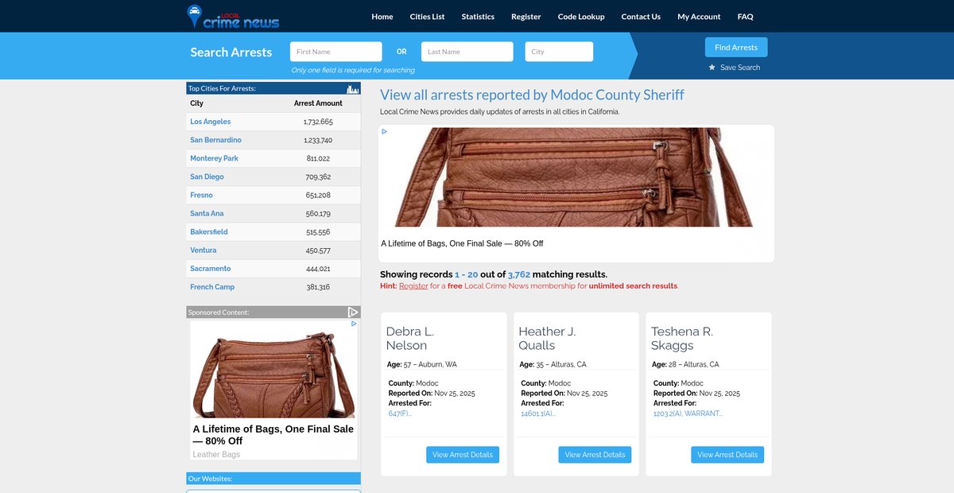Click the Local Crime News logo
954x493 pixels.
click(x=233, y=17)
